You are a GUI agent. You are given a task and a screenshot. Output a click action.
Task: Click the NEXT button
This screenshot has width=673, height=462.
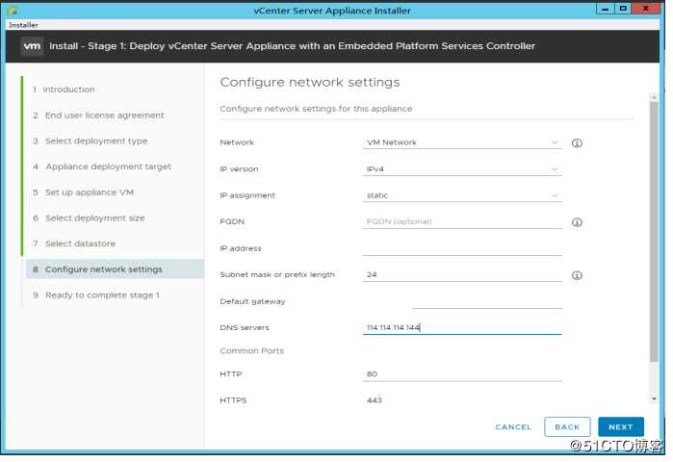pos(621,426)
